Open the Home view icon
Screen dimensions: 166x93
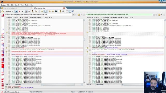pos(3,11)
